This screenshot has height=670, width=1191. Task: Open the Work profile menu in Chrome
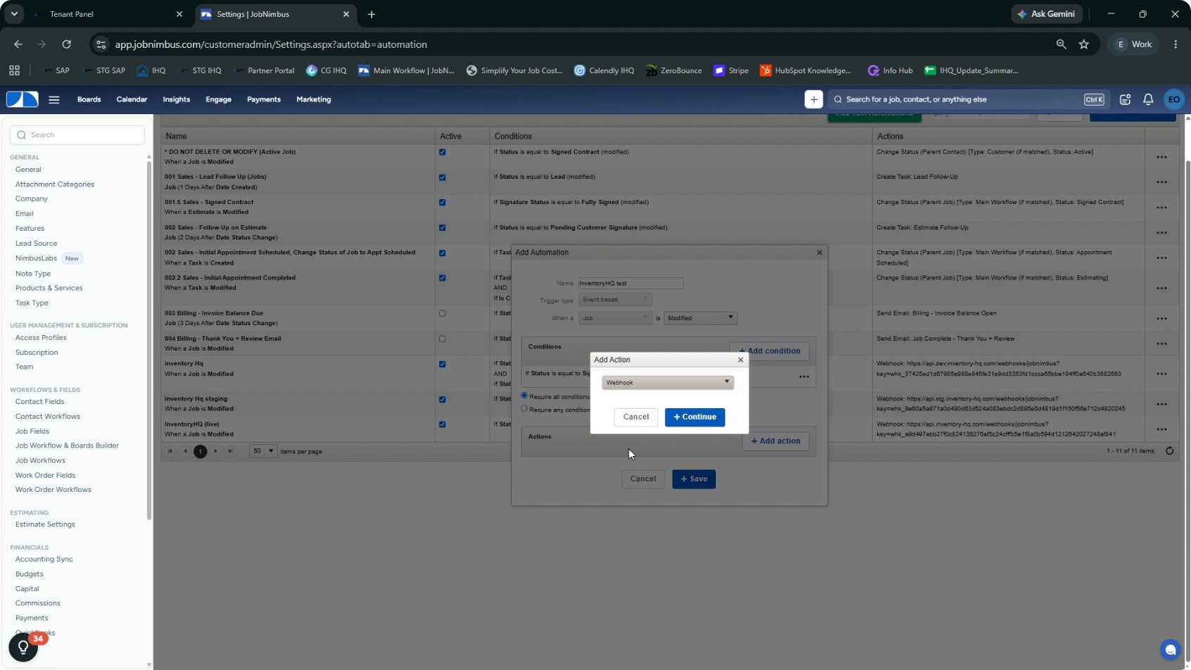[x=1134, y=44]
